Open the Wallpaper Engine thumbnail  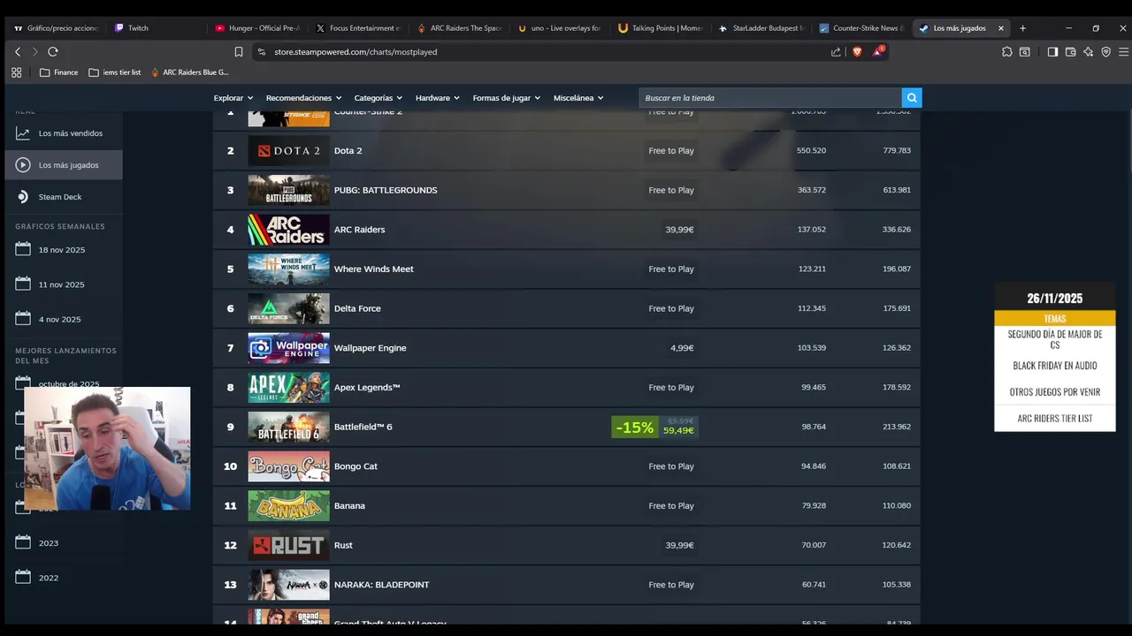[x=288, y=348]
